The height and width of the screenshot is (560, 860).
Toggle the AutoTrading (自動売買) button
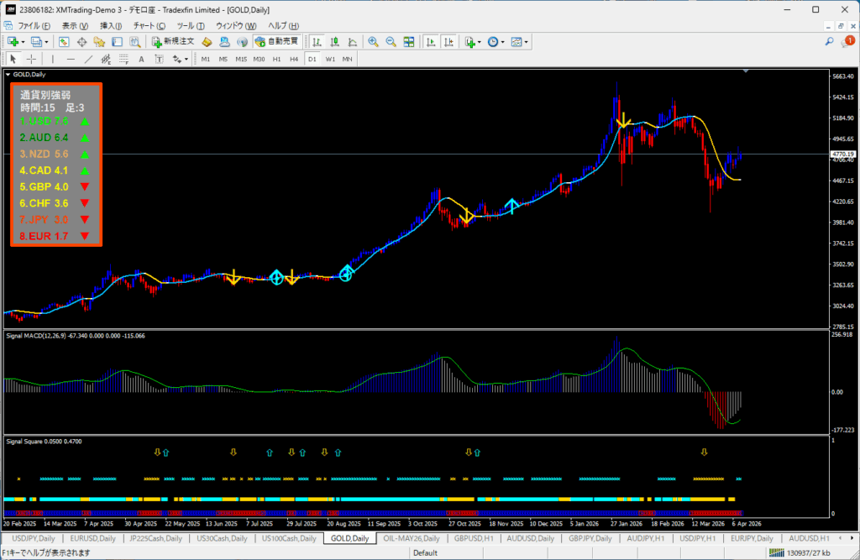[276, 41]
